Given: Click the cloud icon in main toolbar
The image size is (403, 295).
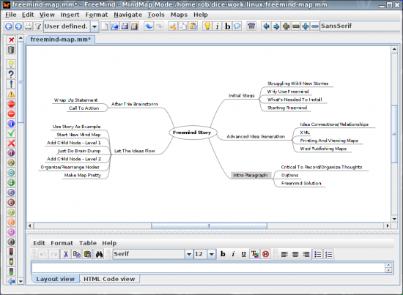Looking at the screenshot, I should 237,26.
